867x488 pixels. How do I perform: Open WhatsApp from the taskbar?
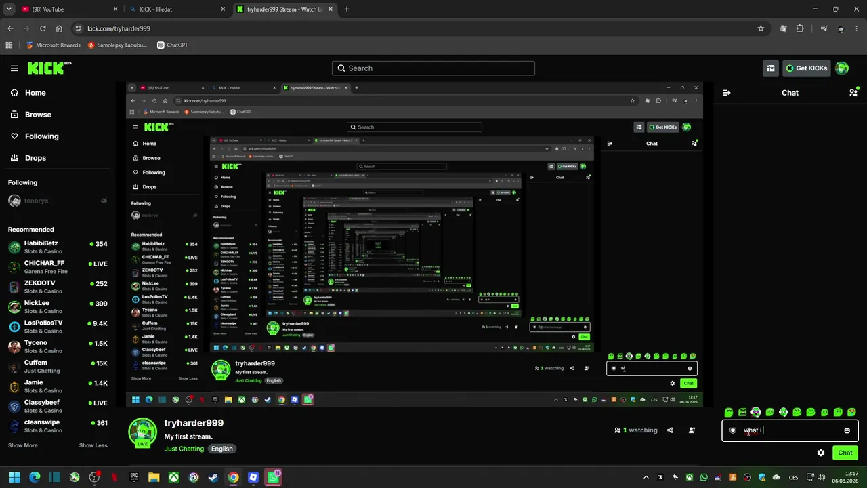pos(273,477)
